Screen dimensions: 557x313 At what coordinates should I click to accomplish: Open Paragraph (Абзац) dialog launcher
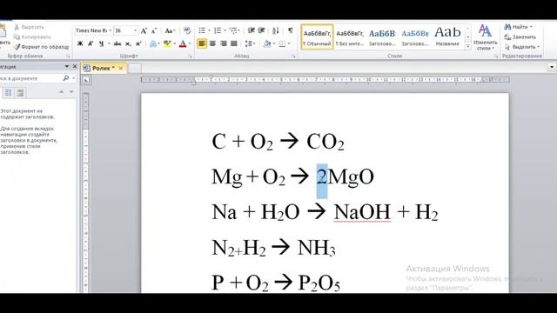click(293, 56)
